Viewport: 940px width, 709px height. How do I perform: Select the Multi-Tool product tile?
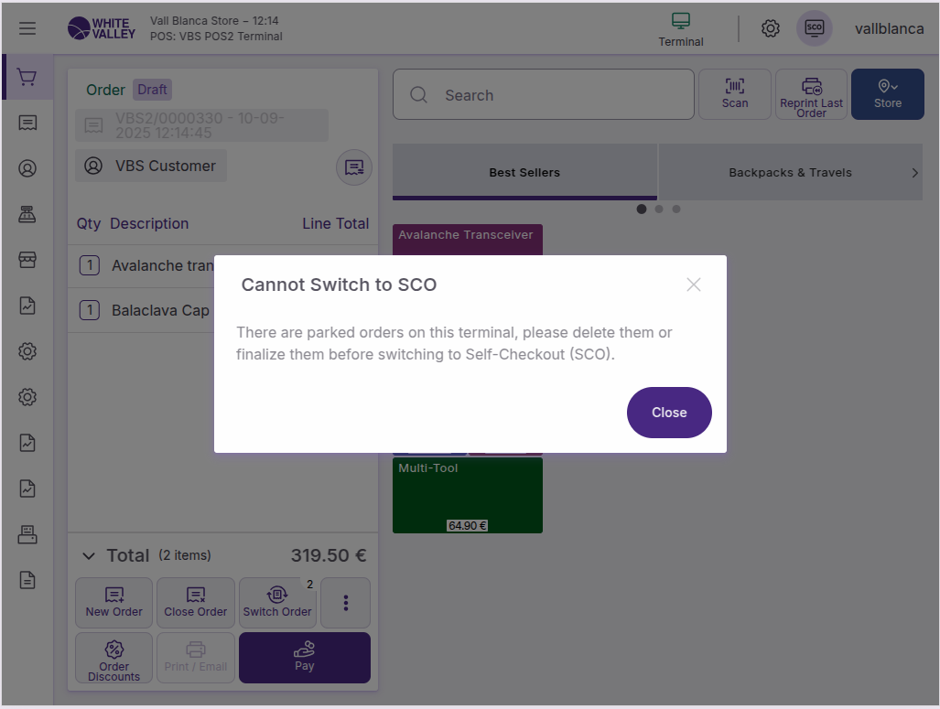(x=467, y=495)
